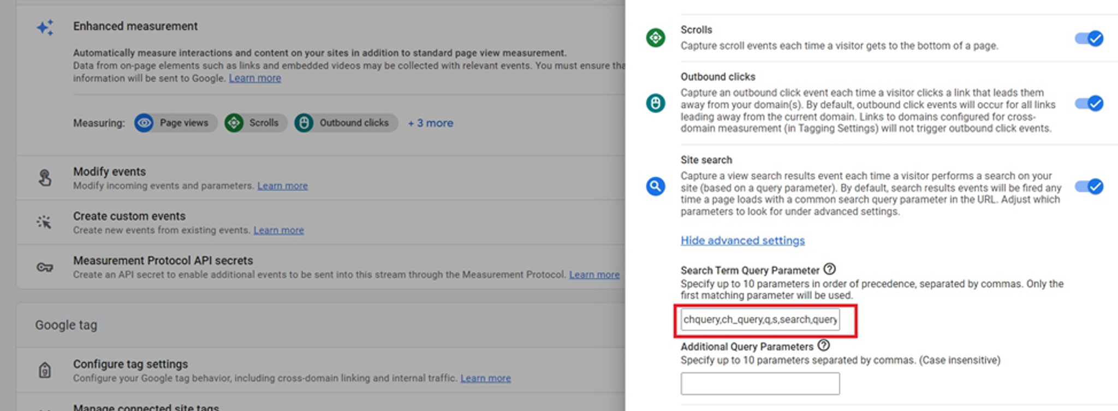Image resolution: width=1118 pixels, height=411 pixels.
Task: Switch off the Site search toggle
Action: (1089, 186)
